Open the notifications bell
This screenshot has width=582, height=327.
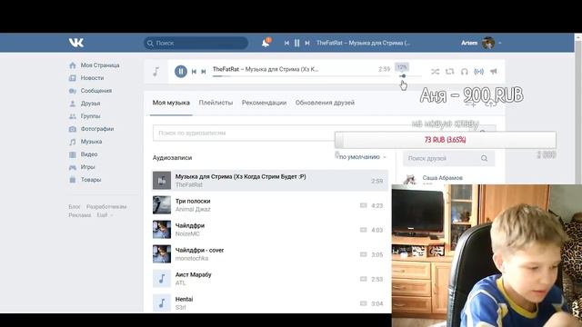click(x=266, y=43)
